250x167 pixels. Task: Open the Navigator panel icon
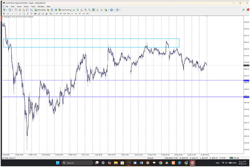24,10
